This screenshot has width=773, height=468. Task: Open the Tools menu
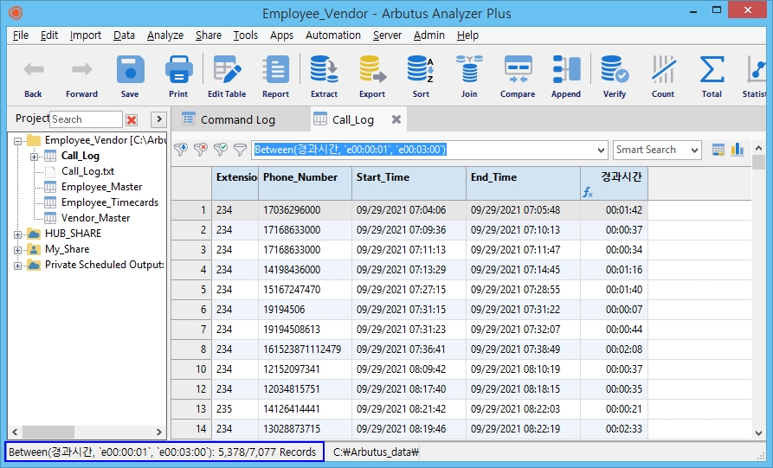(x=246, y=35)
